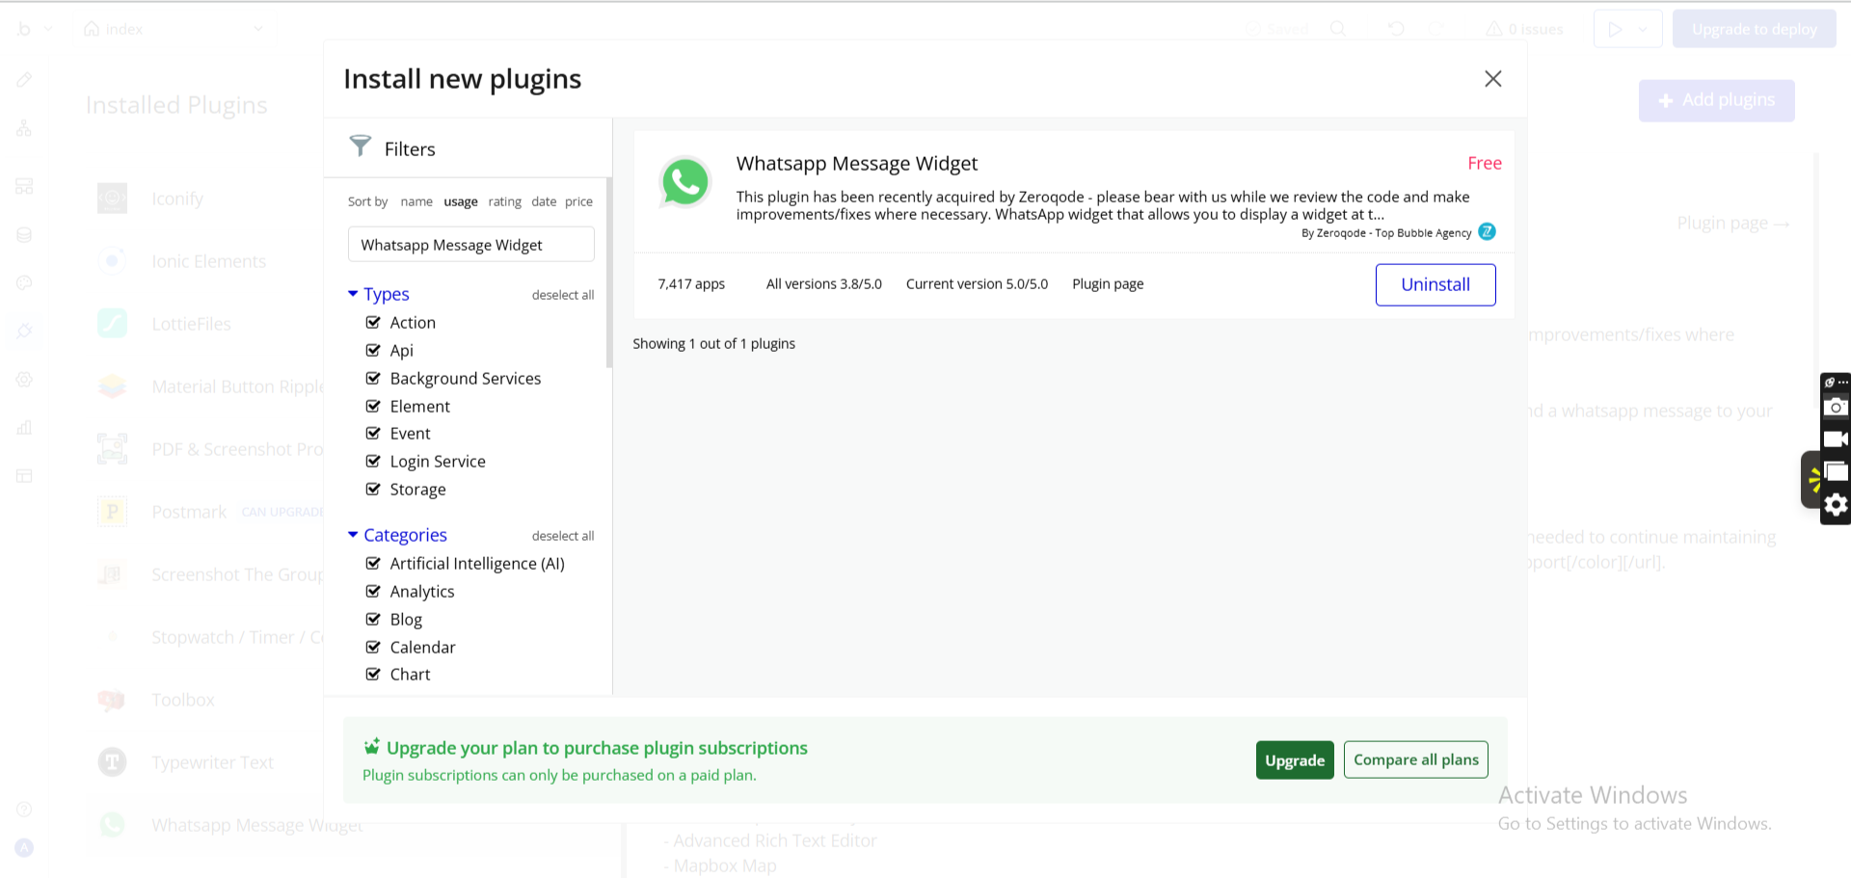Sort plugins by rating

pos(504,201)
